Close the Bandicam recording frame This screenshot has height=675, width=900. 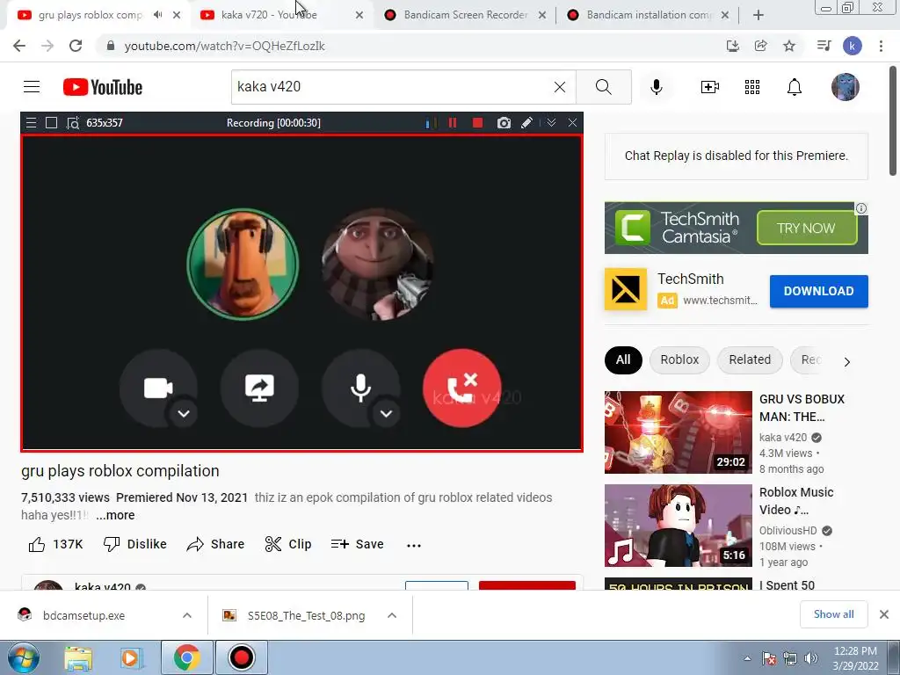(572, 123)
